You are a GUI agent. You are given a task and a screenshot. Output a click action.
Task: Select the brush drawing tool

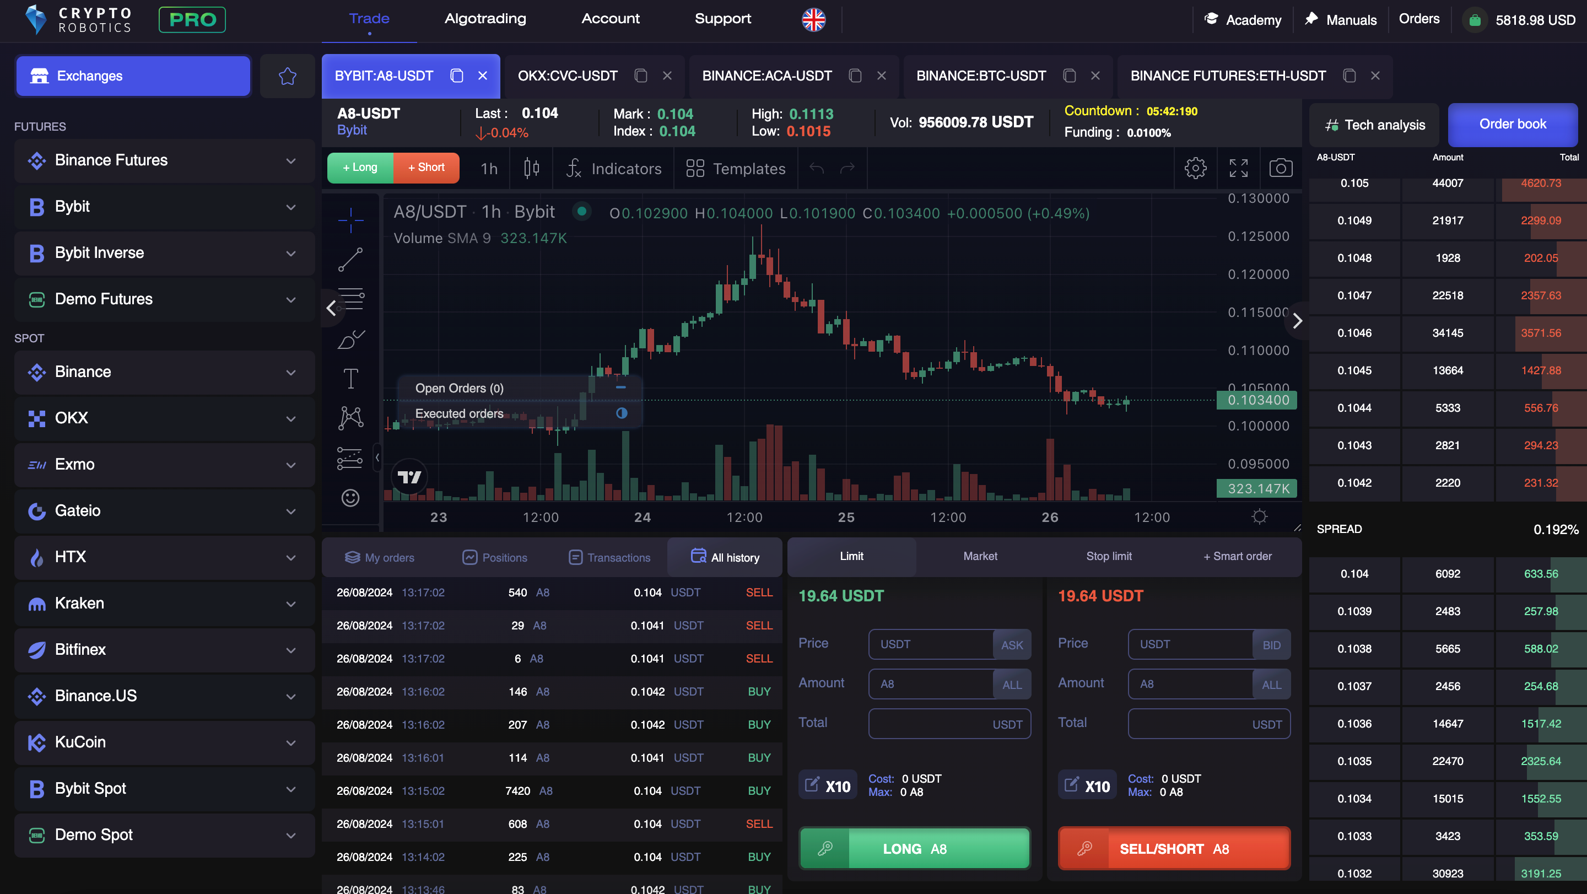tap(350, 339)
